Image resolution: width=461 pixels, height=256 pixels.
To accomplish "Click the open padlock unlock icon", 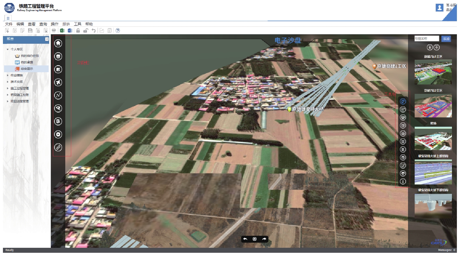I will (86, 30).
